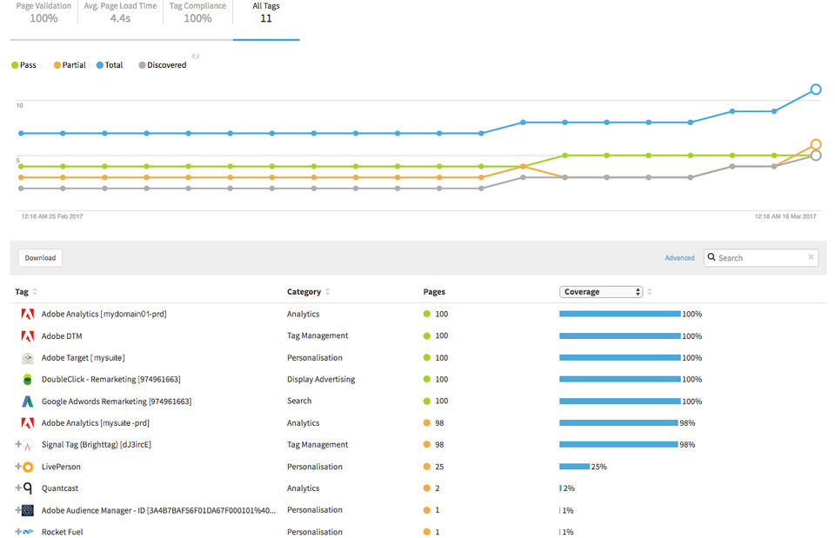Click the "Display Advertising" category cell
Screen dimensions: 835x538
[x=321, y=380]
